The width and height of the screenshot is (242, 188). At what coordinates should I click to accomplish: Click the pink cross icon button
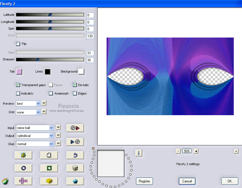(x=23, y=181)
